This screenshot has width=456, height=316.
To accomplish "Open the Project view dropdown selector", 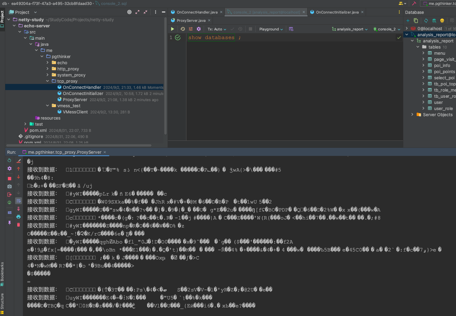I will tap(23, 12).
